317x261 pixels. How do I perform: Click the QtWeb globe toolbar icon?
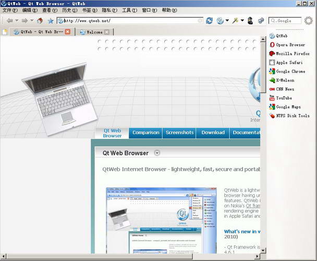click(x=220, y=21)
